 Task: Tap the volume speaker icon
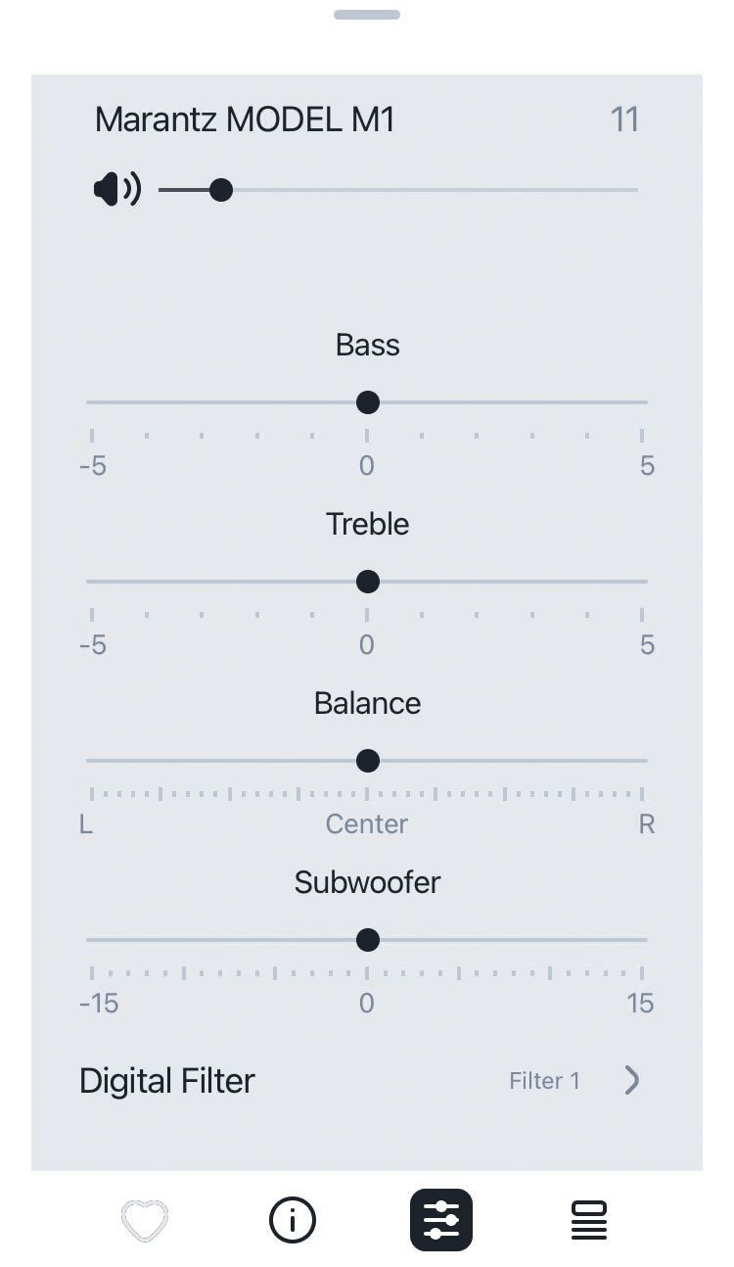pyautogui.click(x=117, y=189)
